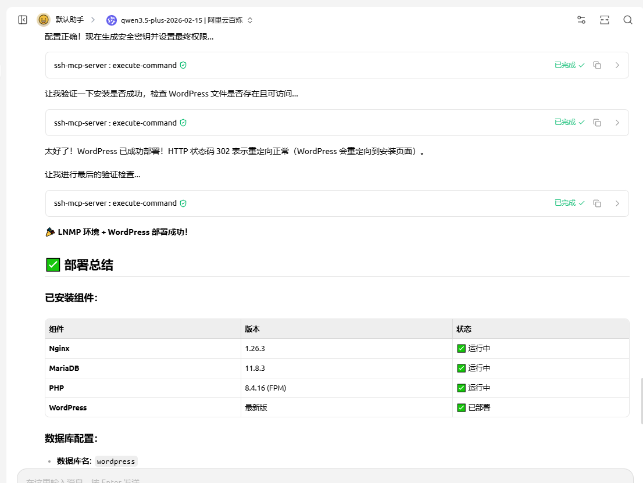Click shield icon on third execute-command block
Screen dimensions: 643x483
(x=183, y=203)
